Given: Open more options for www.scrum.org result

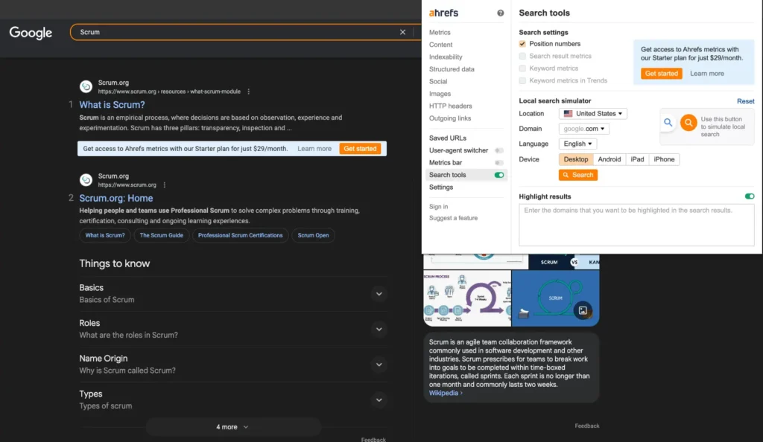Looking at the screenshot, I should (165, 185).
